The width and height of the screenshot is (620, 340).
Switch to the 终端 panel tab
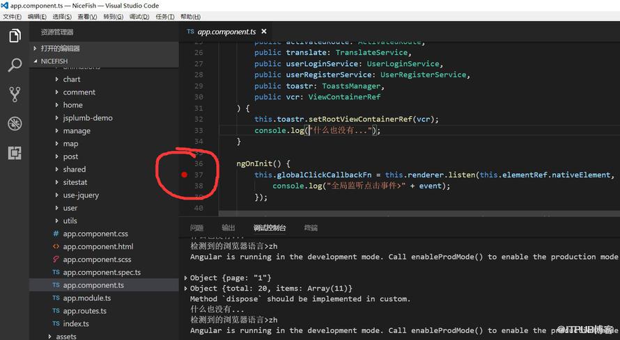point(311,227)
